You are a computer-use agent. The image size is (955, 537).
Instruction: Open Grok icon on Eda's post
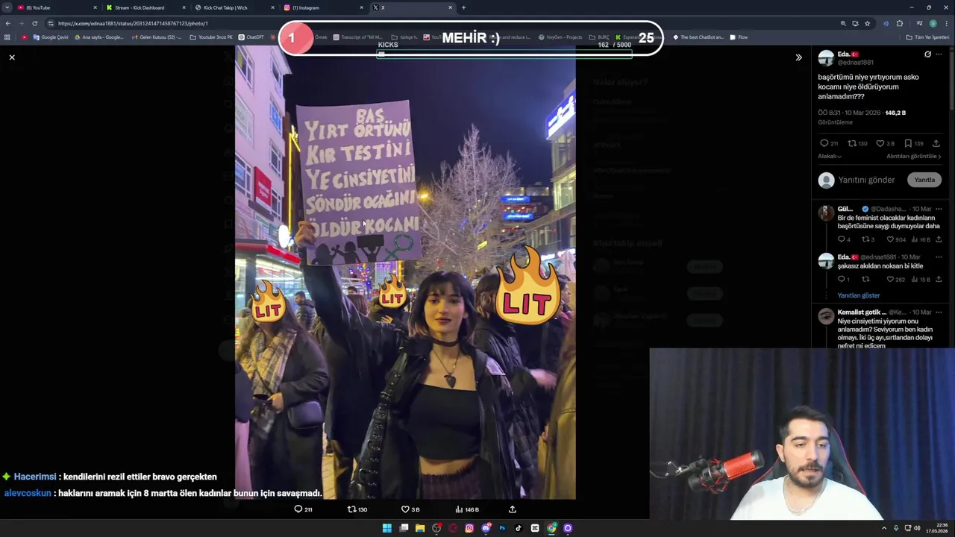click(927, 54)
